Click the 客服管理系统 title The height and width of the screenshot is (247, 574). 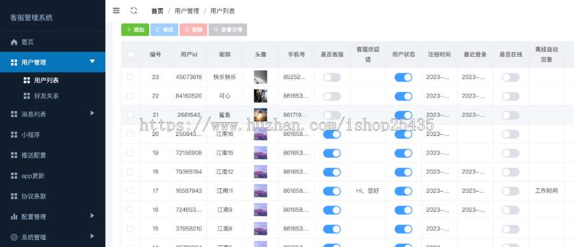coord(31,18)
